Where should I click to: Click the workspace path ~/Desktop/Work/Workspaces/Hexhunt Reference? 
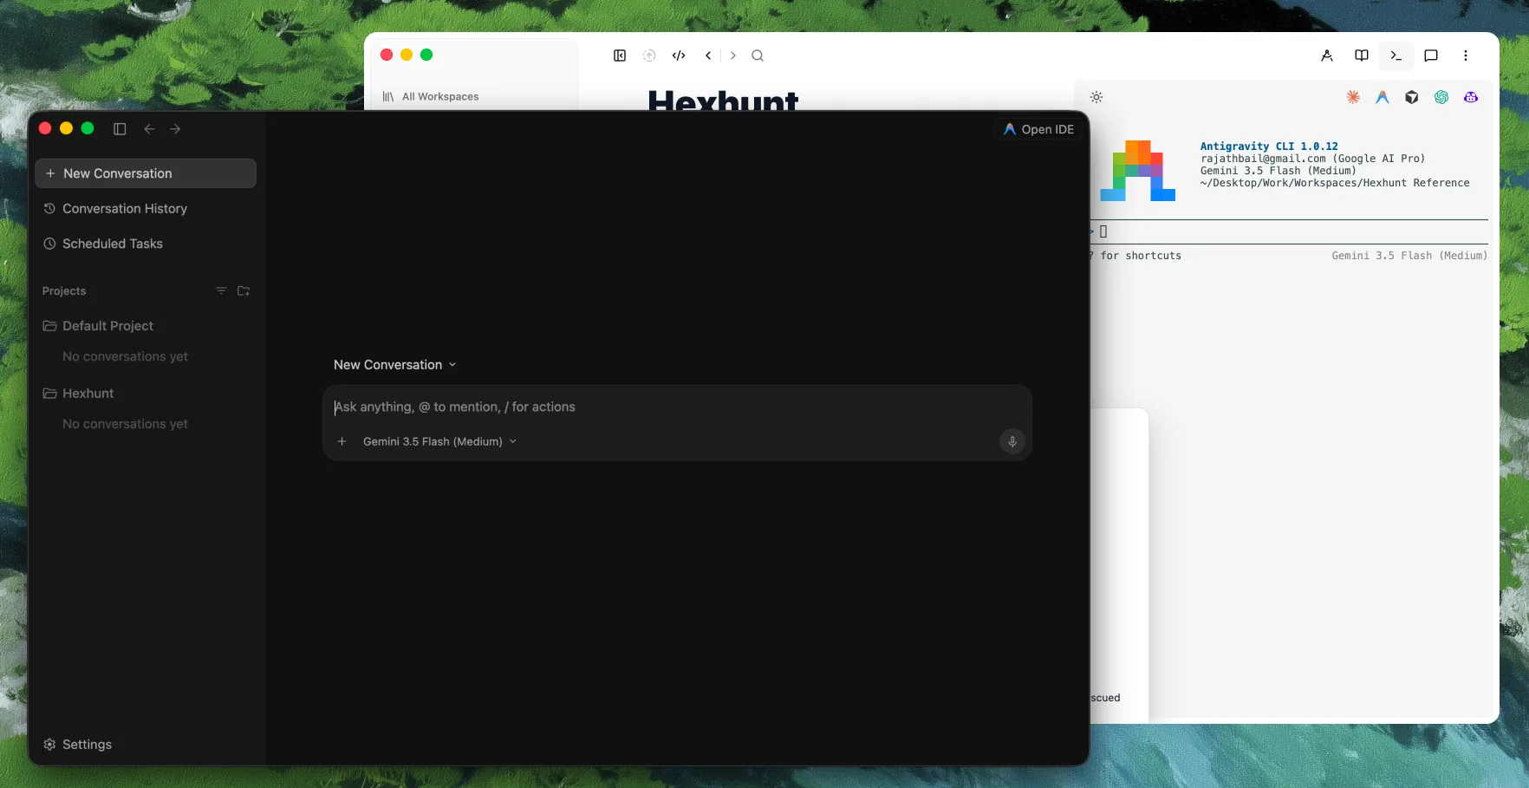pyautogui.click(x=1335, y=183)
